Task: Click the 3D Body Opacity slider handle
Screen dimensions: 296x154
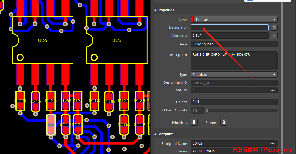Action: [207, 110]
